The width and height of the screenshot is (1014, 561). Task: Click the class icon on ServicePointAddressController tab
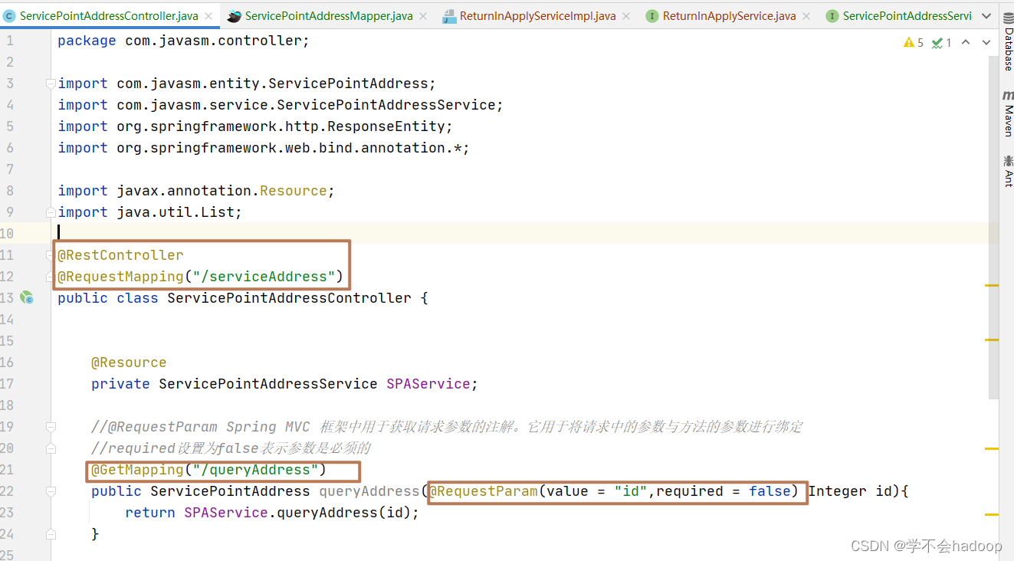click(x=10, y=15)
